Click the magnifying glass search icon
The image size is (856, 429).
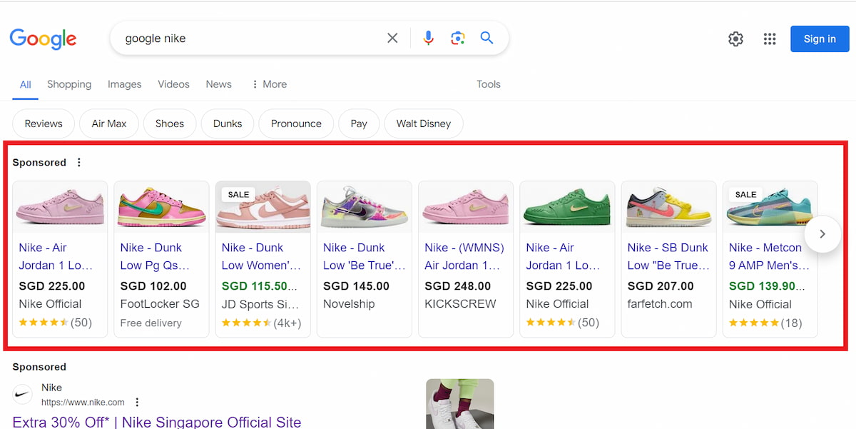click(487, 39)
